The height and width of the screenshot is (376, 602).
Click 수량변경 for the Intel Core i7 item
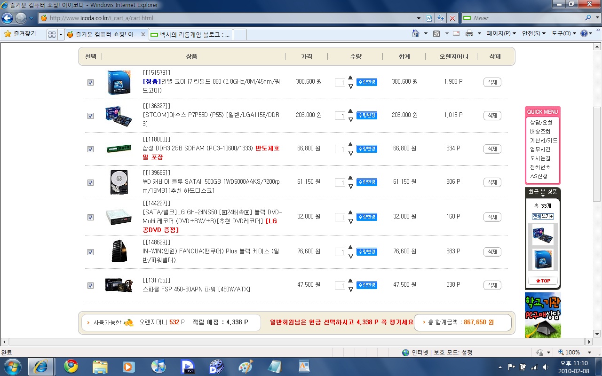click(x=367, y=82)
